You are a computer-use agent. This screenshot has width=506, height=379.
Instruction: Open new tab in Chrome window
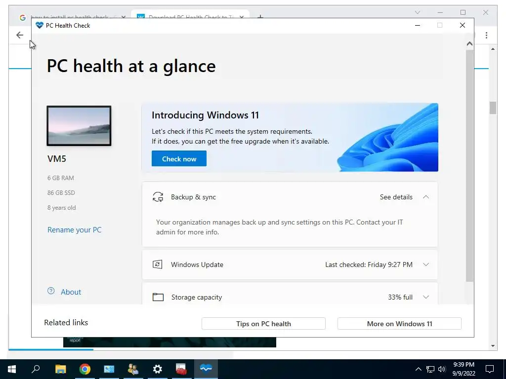(260, 16)
